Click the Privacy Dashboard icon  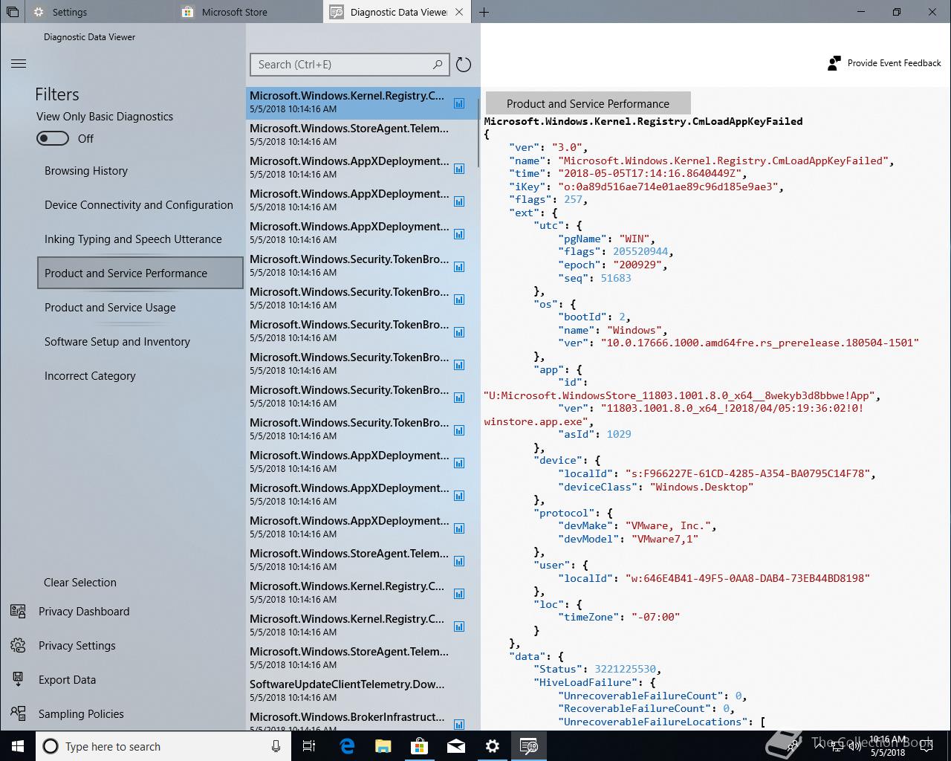(x=18, y=612)
